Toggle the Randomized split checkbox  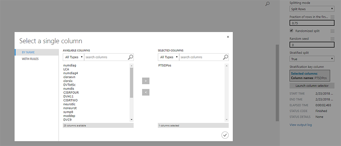291,30
